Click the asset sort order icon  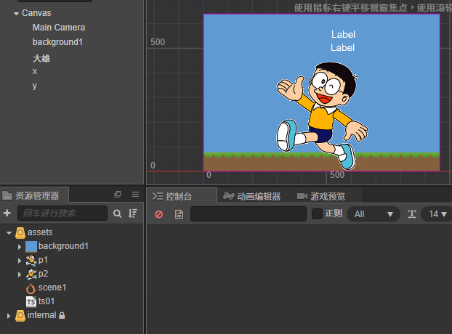coord(132,213)
